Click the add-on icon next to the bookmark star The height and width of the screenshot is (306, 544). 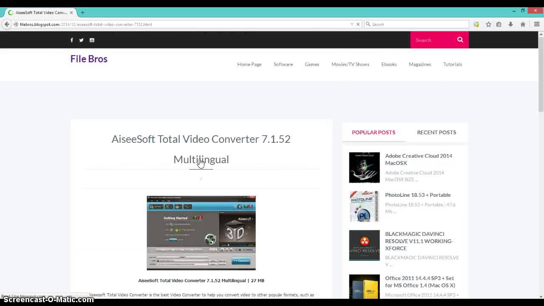(x=476, y=24)
